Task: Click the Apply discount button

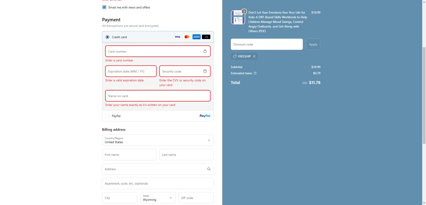Action: click(x=313, y=44)
